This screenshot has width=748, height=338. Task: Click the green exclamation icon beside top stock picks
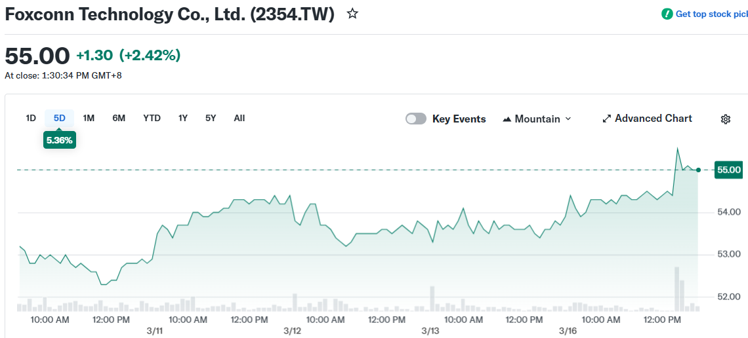[667, 14]
